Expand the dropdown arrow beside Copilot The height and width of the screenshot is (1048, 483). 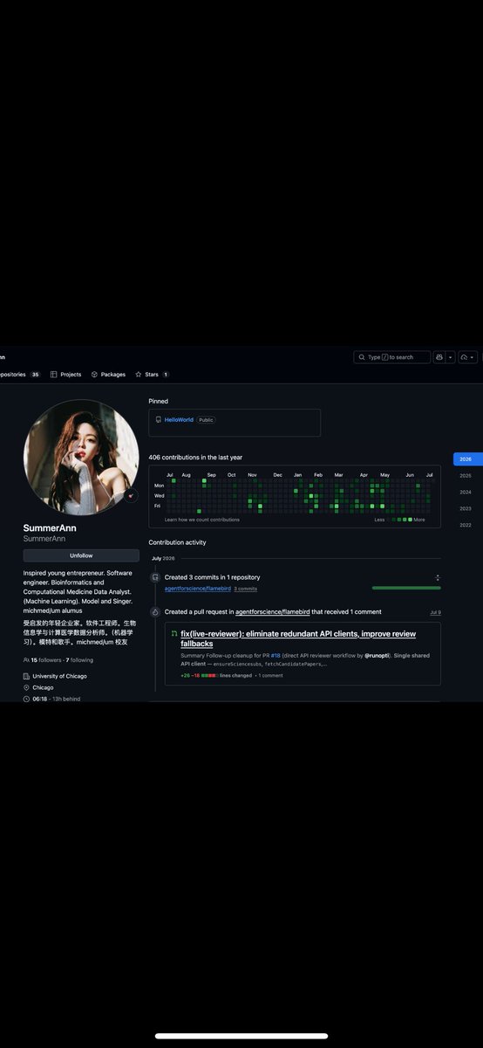pos(451,357)
